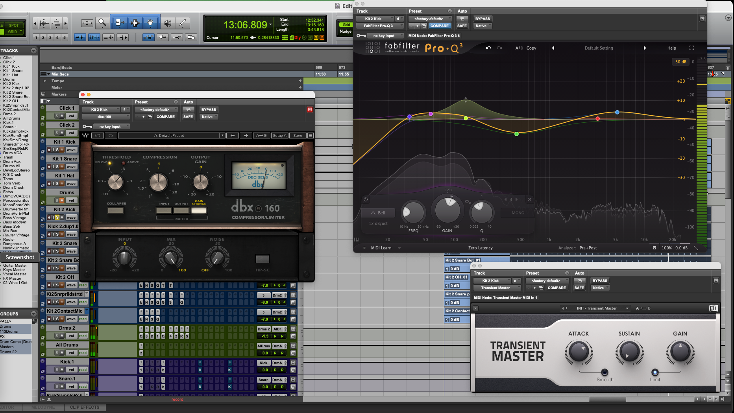Click the dbx-160 Waves logo icon
The width and height of the screenshot is (734, 413).
[x=85, y=135]
